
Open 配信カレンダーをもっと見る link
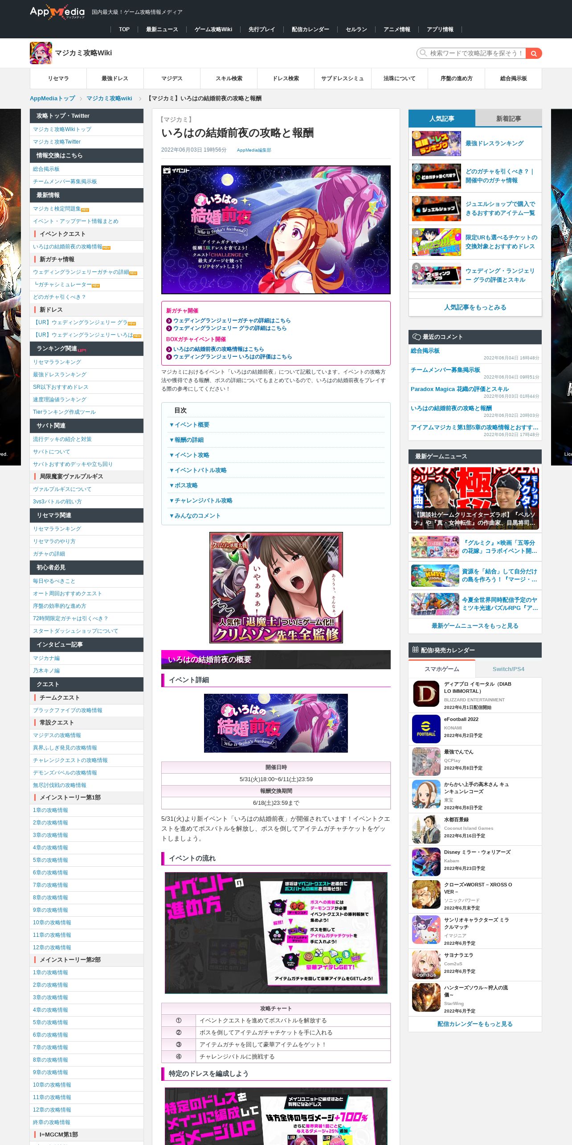[x=475, y=1024]
